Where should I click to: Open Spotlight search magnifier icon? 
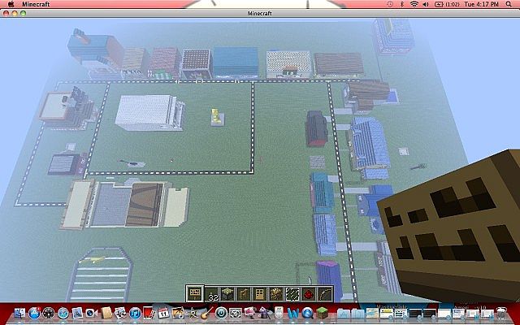[x=510, y=4]
